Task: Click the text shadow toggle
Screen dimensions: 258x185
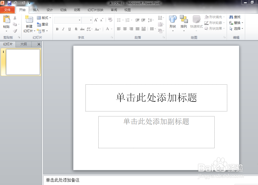Action: tap(76, 29)
